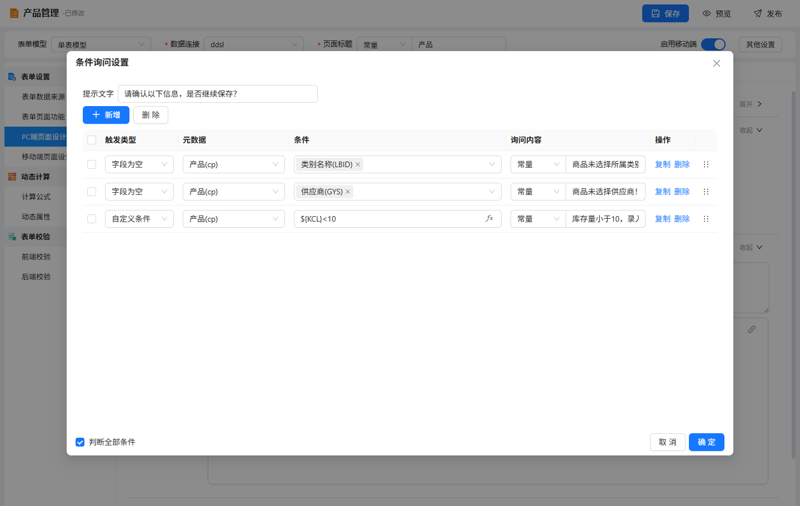
Task: Remove the 类别名称(LBID) tag
Action: 358,164
